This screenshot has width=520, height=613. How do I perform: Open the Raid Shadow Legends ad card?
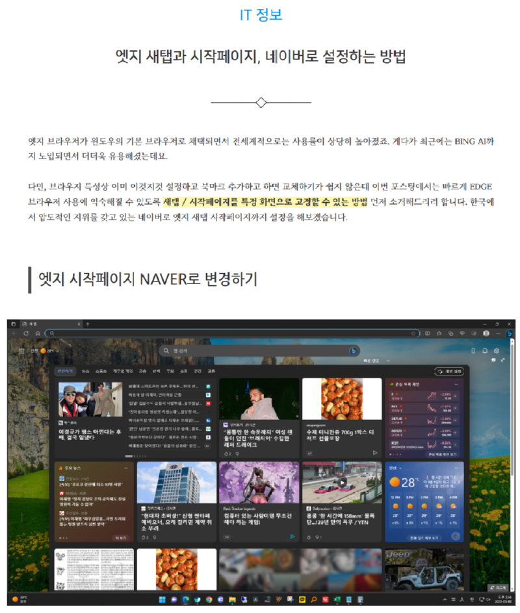[259, 502]
